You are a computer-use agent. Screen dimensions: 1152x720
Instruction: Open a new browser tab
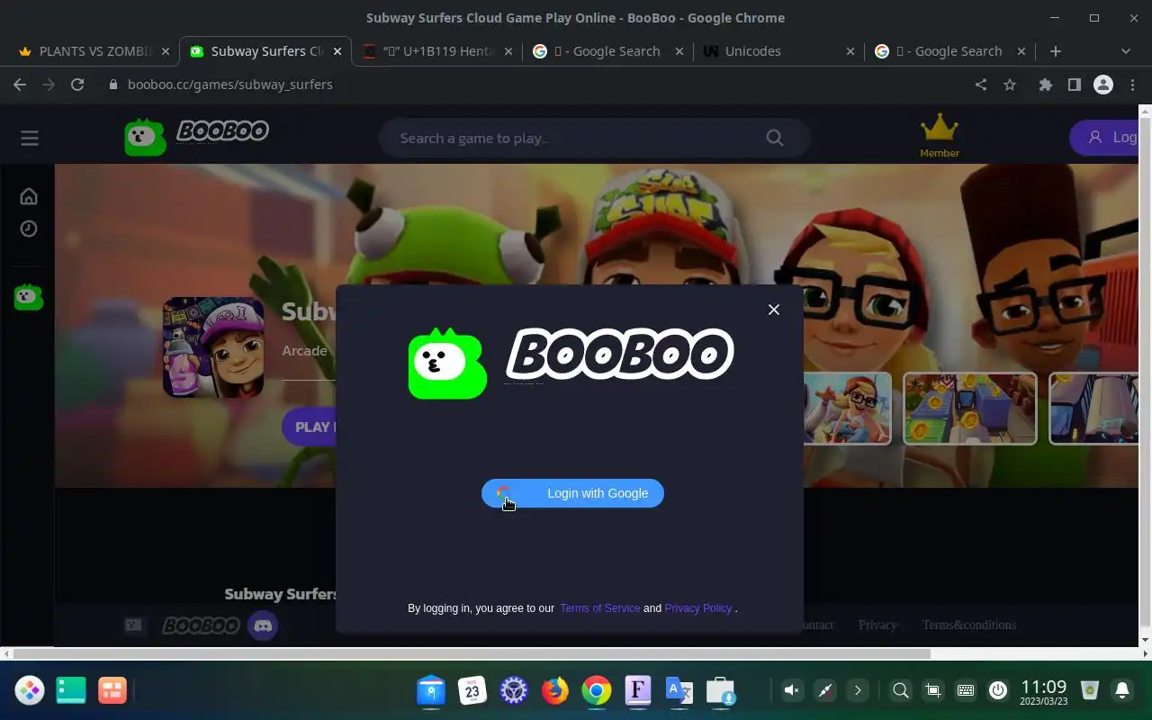[x=1056, y=51]
